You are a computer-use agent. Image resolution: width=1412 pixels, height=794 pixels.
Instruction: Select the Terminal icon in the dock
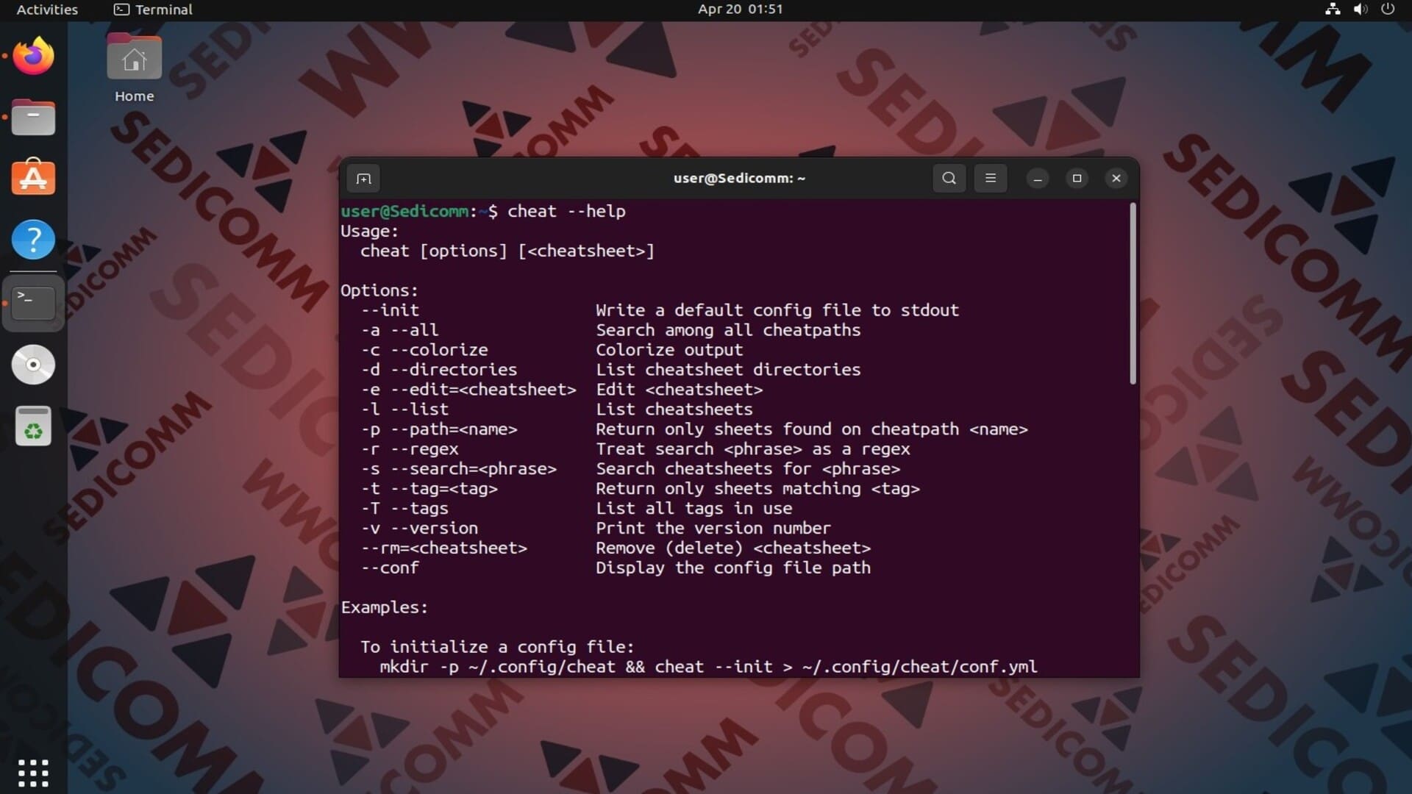pos(33,303)
